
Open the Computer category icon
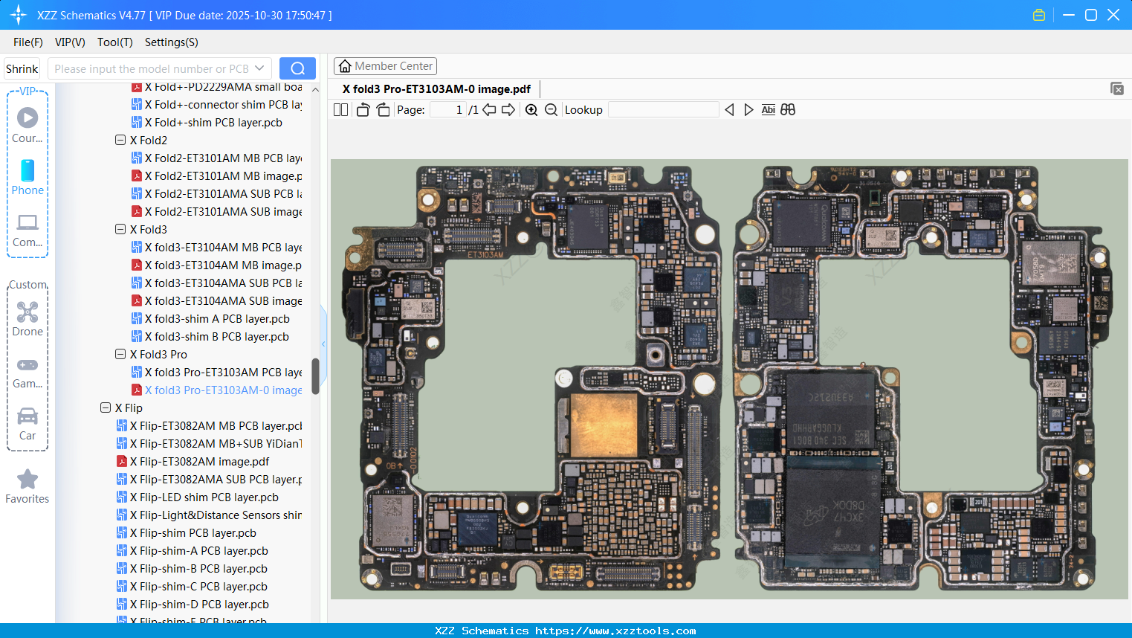coord(28,231)
